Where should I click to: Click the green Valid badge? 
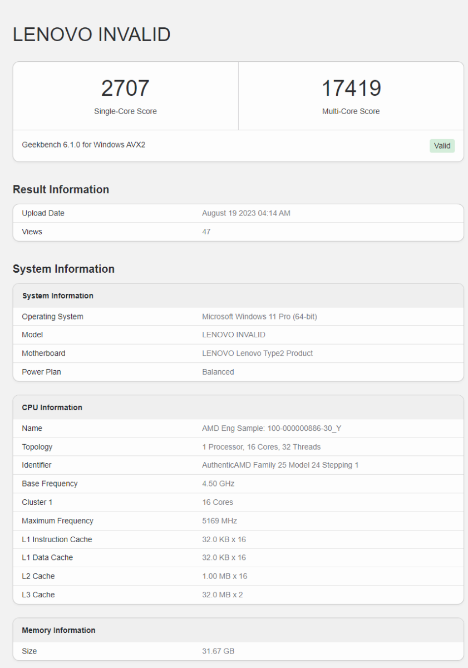click(x=442, y=146)
